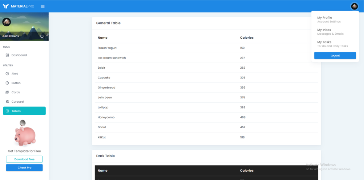The image size is (364, 180).
Task: Click the calories value 518
Action: point(242,137)
